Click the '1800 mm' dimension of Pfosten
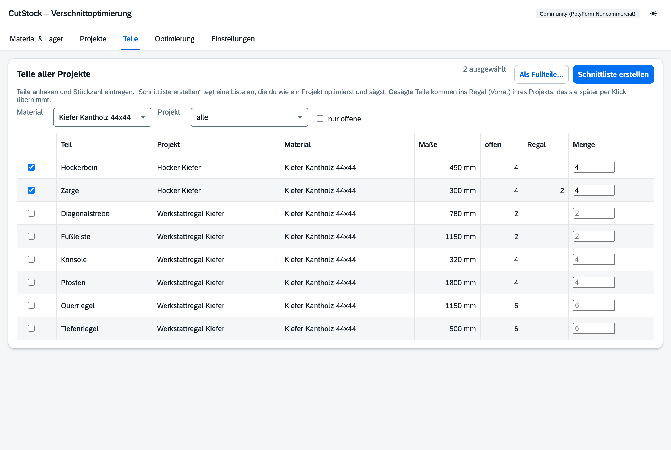671x450 pixels. pos(460,283)
